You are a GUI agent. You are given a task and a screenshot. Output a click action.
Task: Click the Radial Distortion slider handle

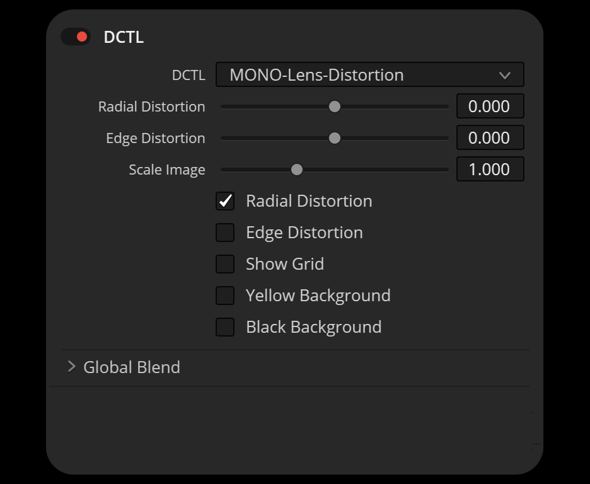coord(335,107)
